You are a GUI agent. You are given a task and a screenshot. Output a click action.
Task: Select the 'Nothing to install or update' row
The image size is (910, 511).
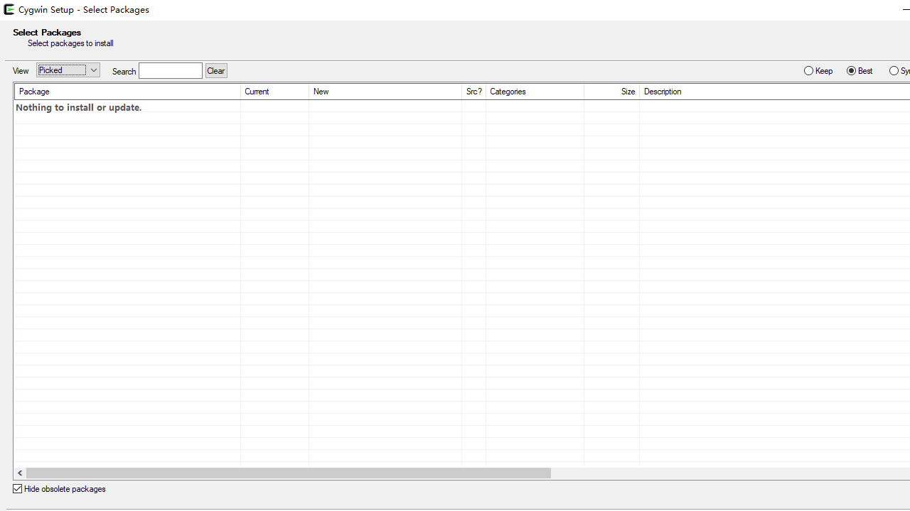79,108
